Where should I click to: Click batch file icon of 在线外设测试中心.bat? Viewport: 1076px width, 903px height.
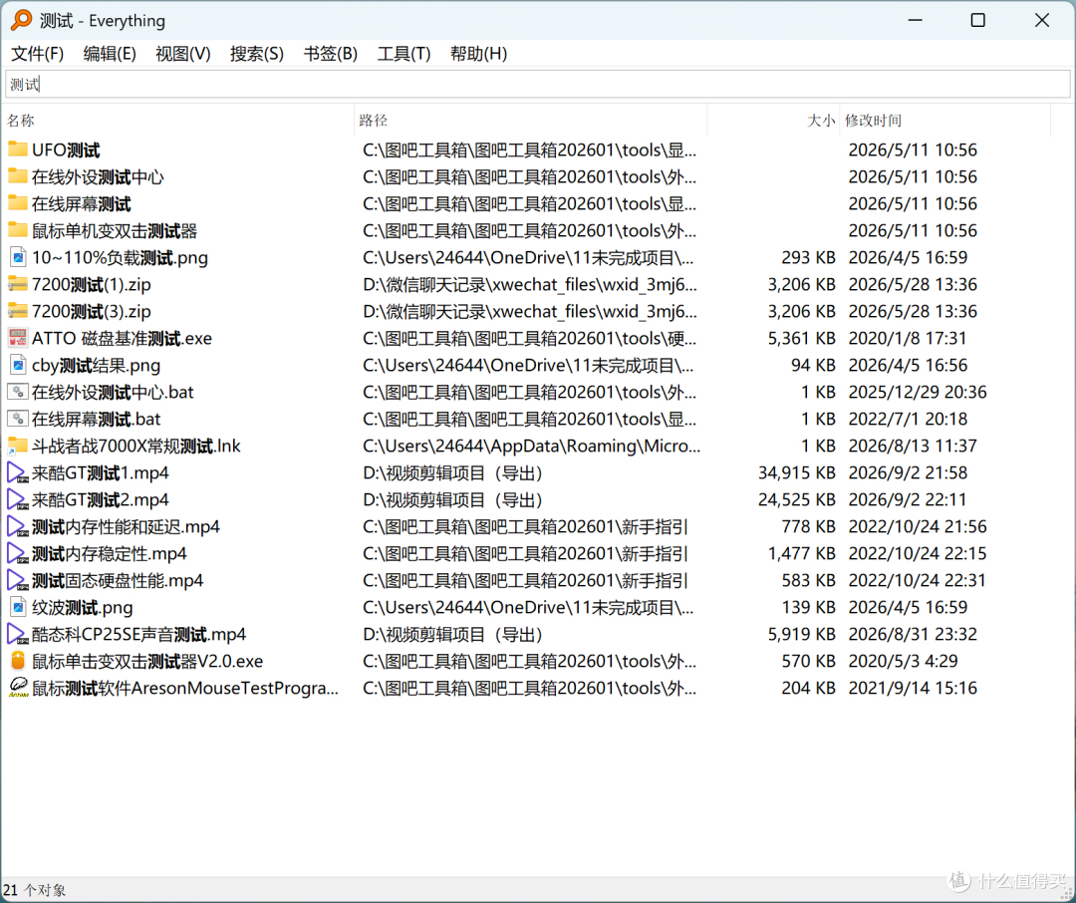(18, 392)
